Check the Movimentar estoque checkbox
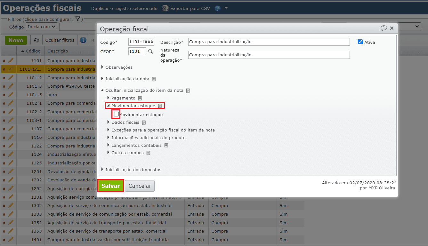The width and height of the screenshot is (428, 246). pos(116,114)
